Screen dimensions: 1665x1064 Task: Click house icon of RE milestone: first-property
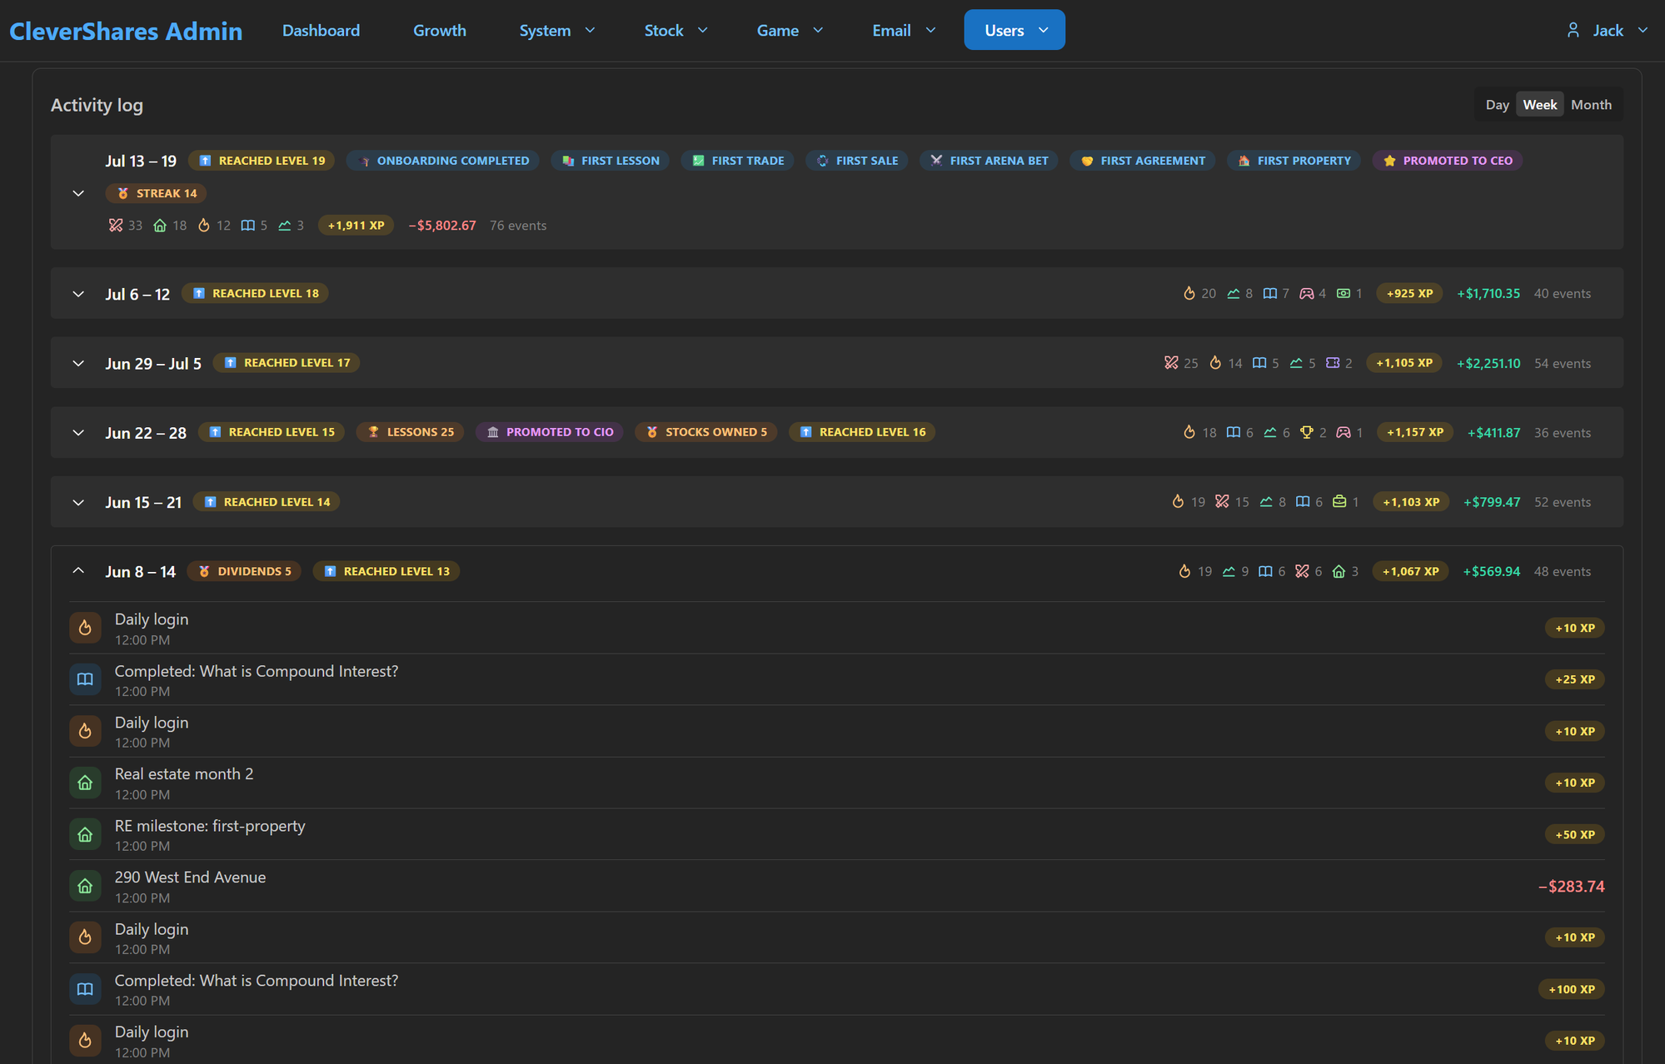pyautogui.click(x=85, y=835)
